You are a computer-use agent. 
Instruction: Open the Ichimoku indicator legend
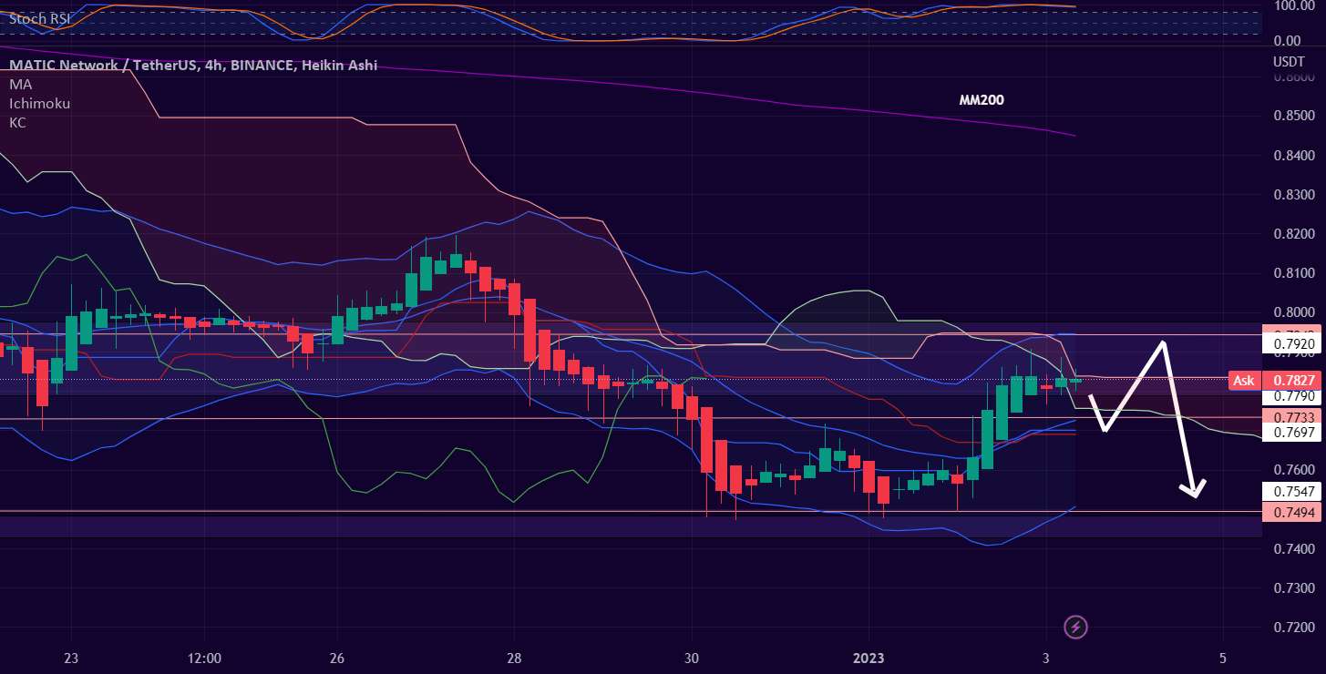click(39, 103)
